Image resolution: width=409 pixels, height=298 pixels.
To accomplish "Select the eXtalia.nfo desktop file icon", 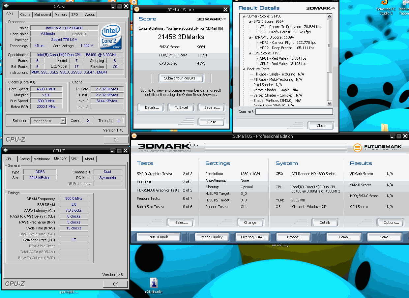I will pyautogui.click(x=154, y=285).
